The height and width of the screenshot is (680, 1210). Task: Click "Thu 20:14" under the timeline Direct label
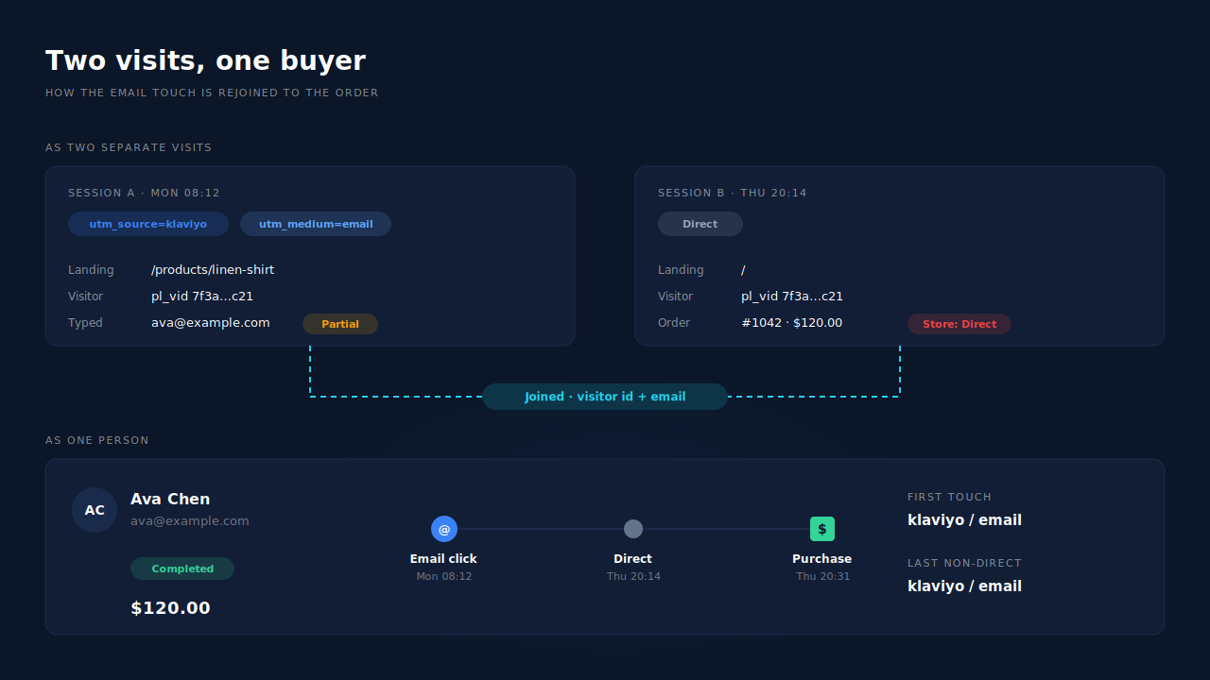point(633,576)
